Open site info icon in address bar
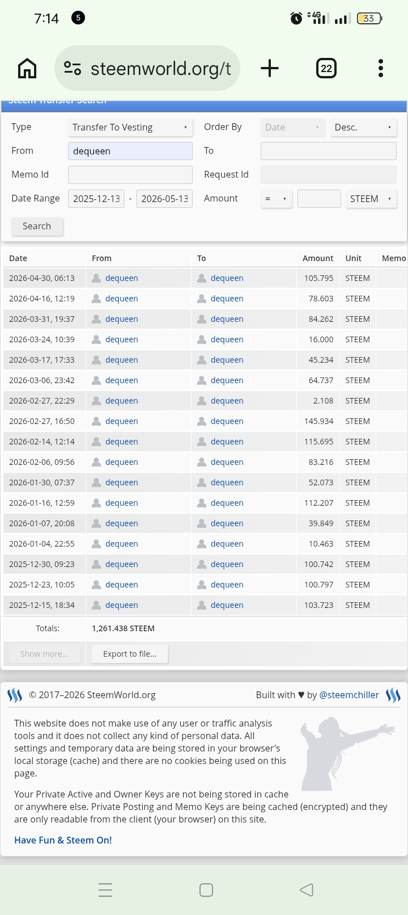The image size is (408, 915). click(73, 69)
